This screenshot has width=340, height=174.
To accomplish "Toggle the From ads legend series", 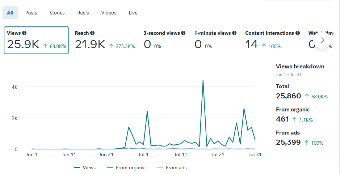I will pos(172,167).
